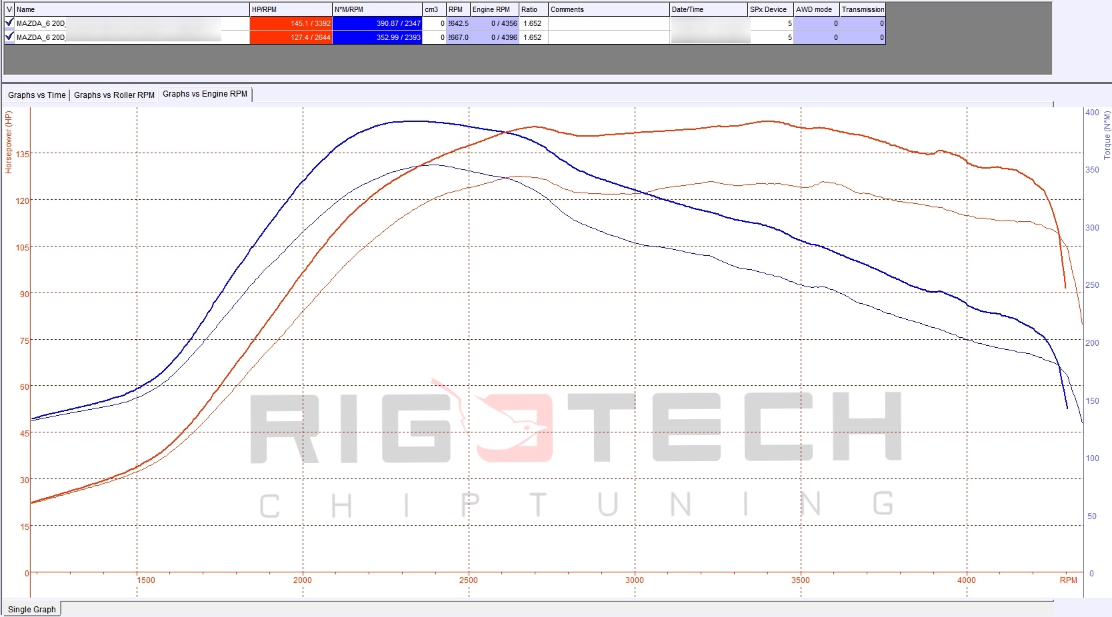Click the Transmission column header
Screen dimensions: 1112x617
click(x=863, y=9)
